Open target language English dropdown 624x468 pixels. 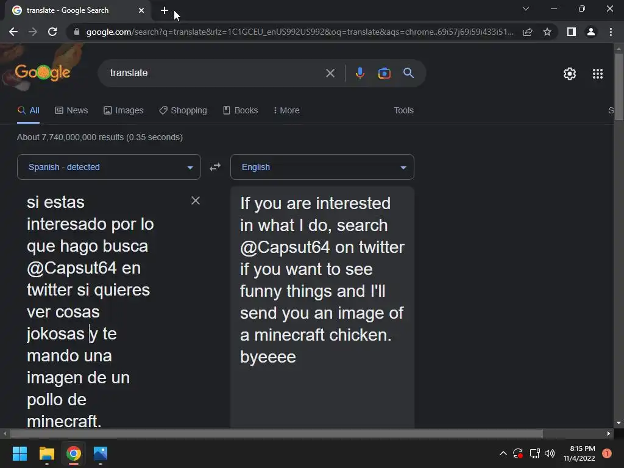coord(322,167)
